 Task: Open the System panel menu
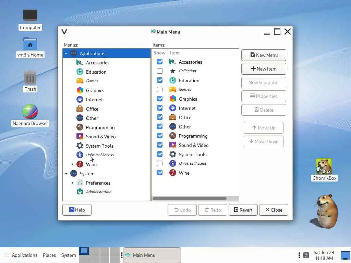(69, 255)
